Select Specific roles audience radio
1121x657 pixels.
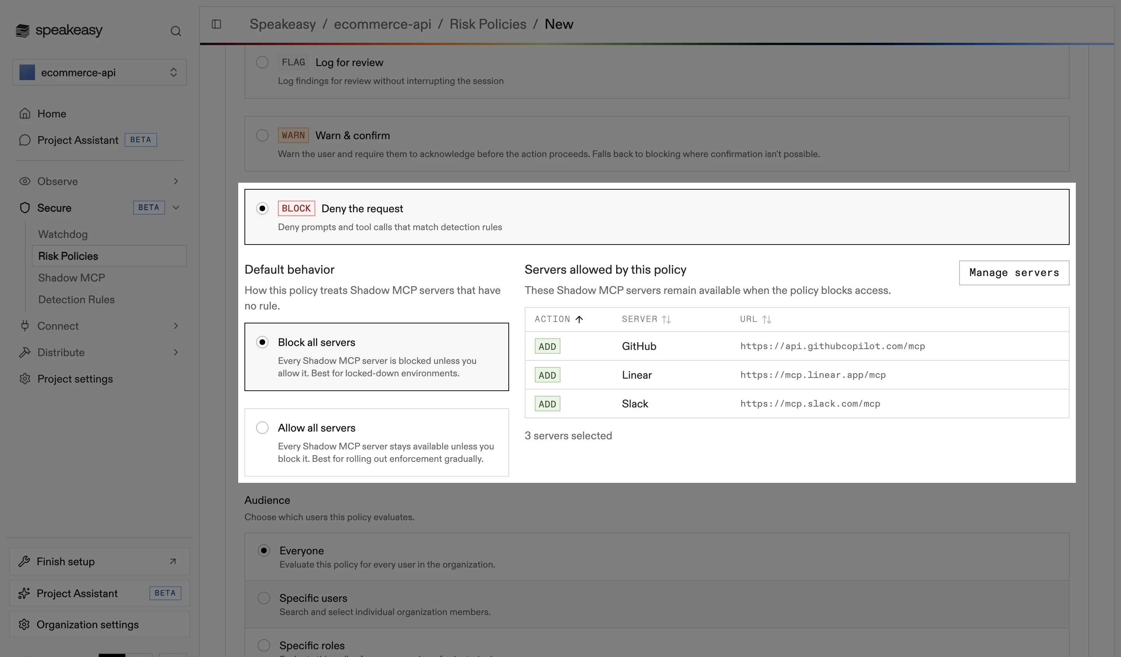(264, 645)
